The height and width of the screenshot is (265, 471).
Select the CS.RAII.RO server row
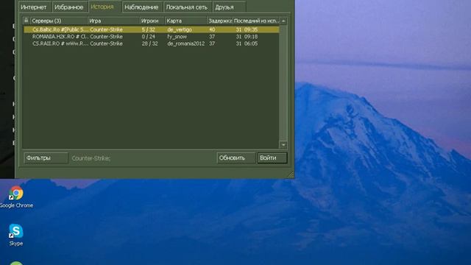tap(152, 43)
